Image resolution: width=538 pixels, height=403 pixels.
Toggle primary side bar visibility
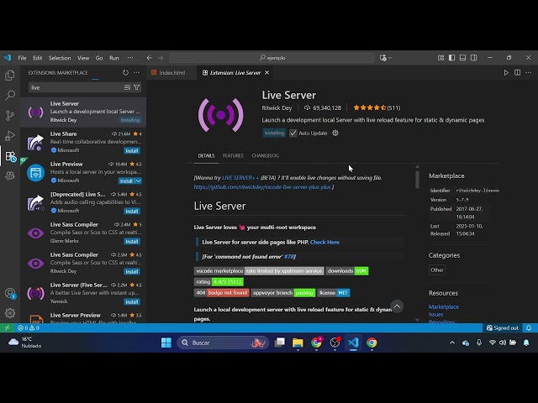pos(452,58)
